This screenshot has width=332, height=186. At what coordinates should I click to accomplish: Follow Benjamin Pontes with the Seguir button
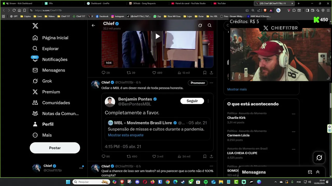[x=192, y=101]
